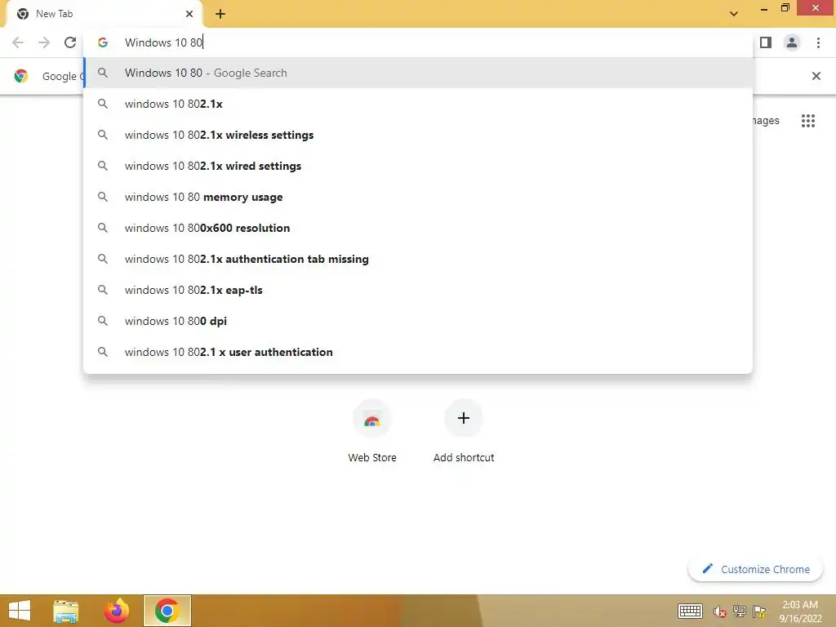Open the touch keyboard tray icon
836x627 pixels.
point(690,611)
